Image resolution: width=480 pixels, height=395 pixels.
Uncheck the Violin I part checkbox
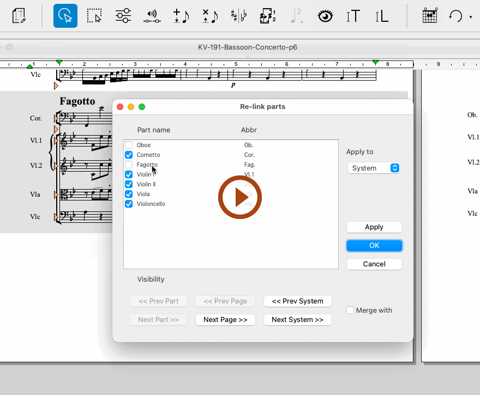coord(129,174)
